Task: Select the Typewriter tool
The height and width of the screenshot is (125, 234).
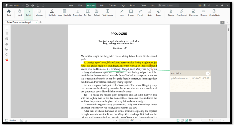Action: tap(77, 13)
